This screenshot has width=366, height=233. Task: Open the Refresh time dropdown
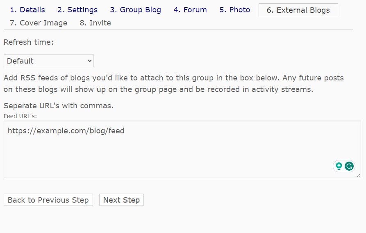[x=48, y=61]
